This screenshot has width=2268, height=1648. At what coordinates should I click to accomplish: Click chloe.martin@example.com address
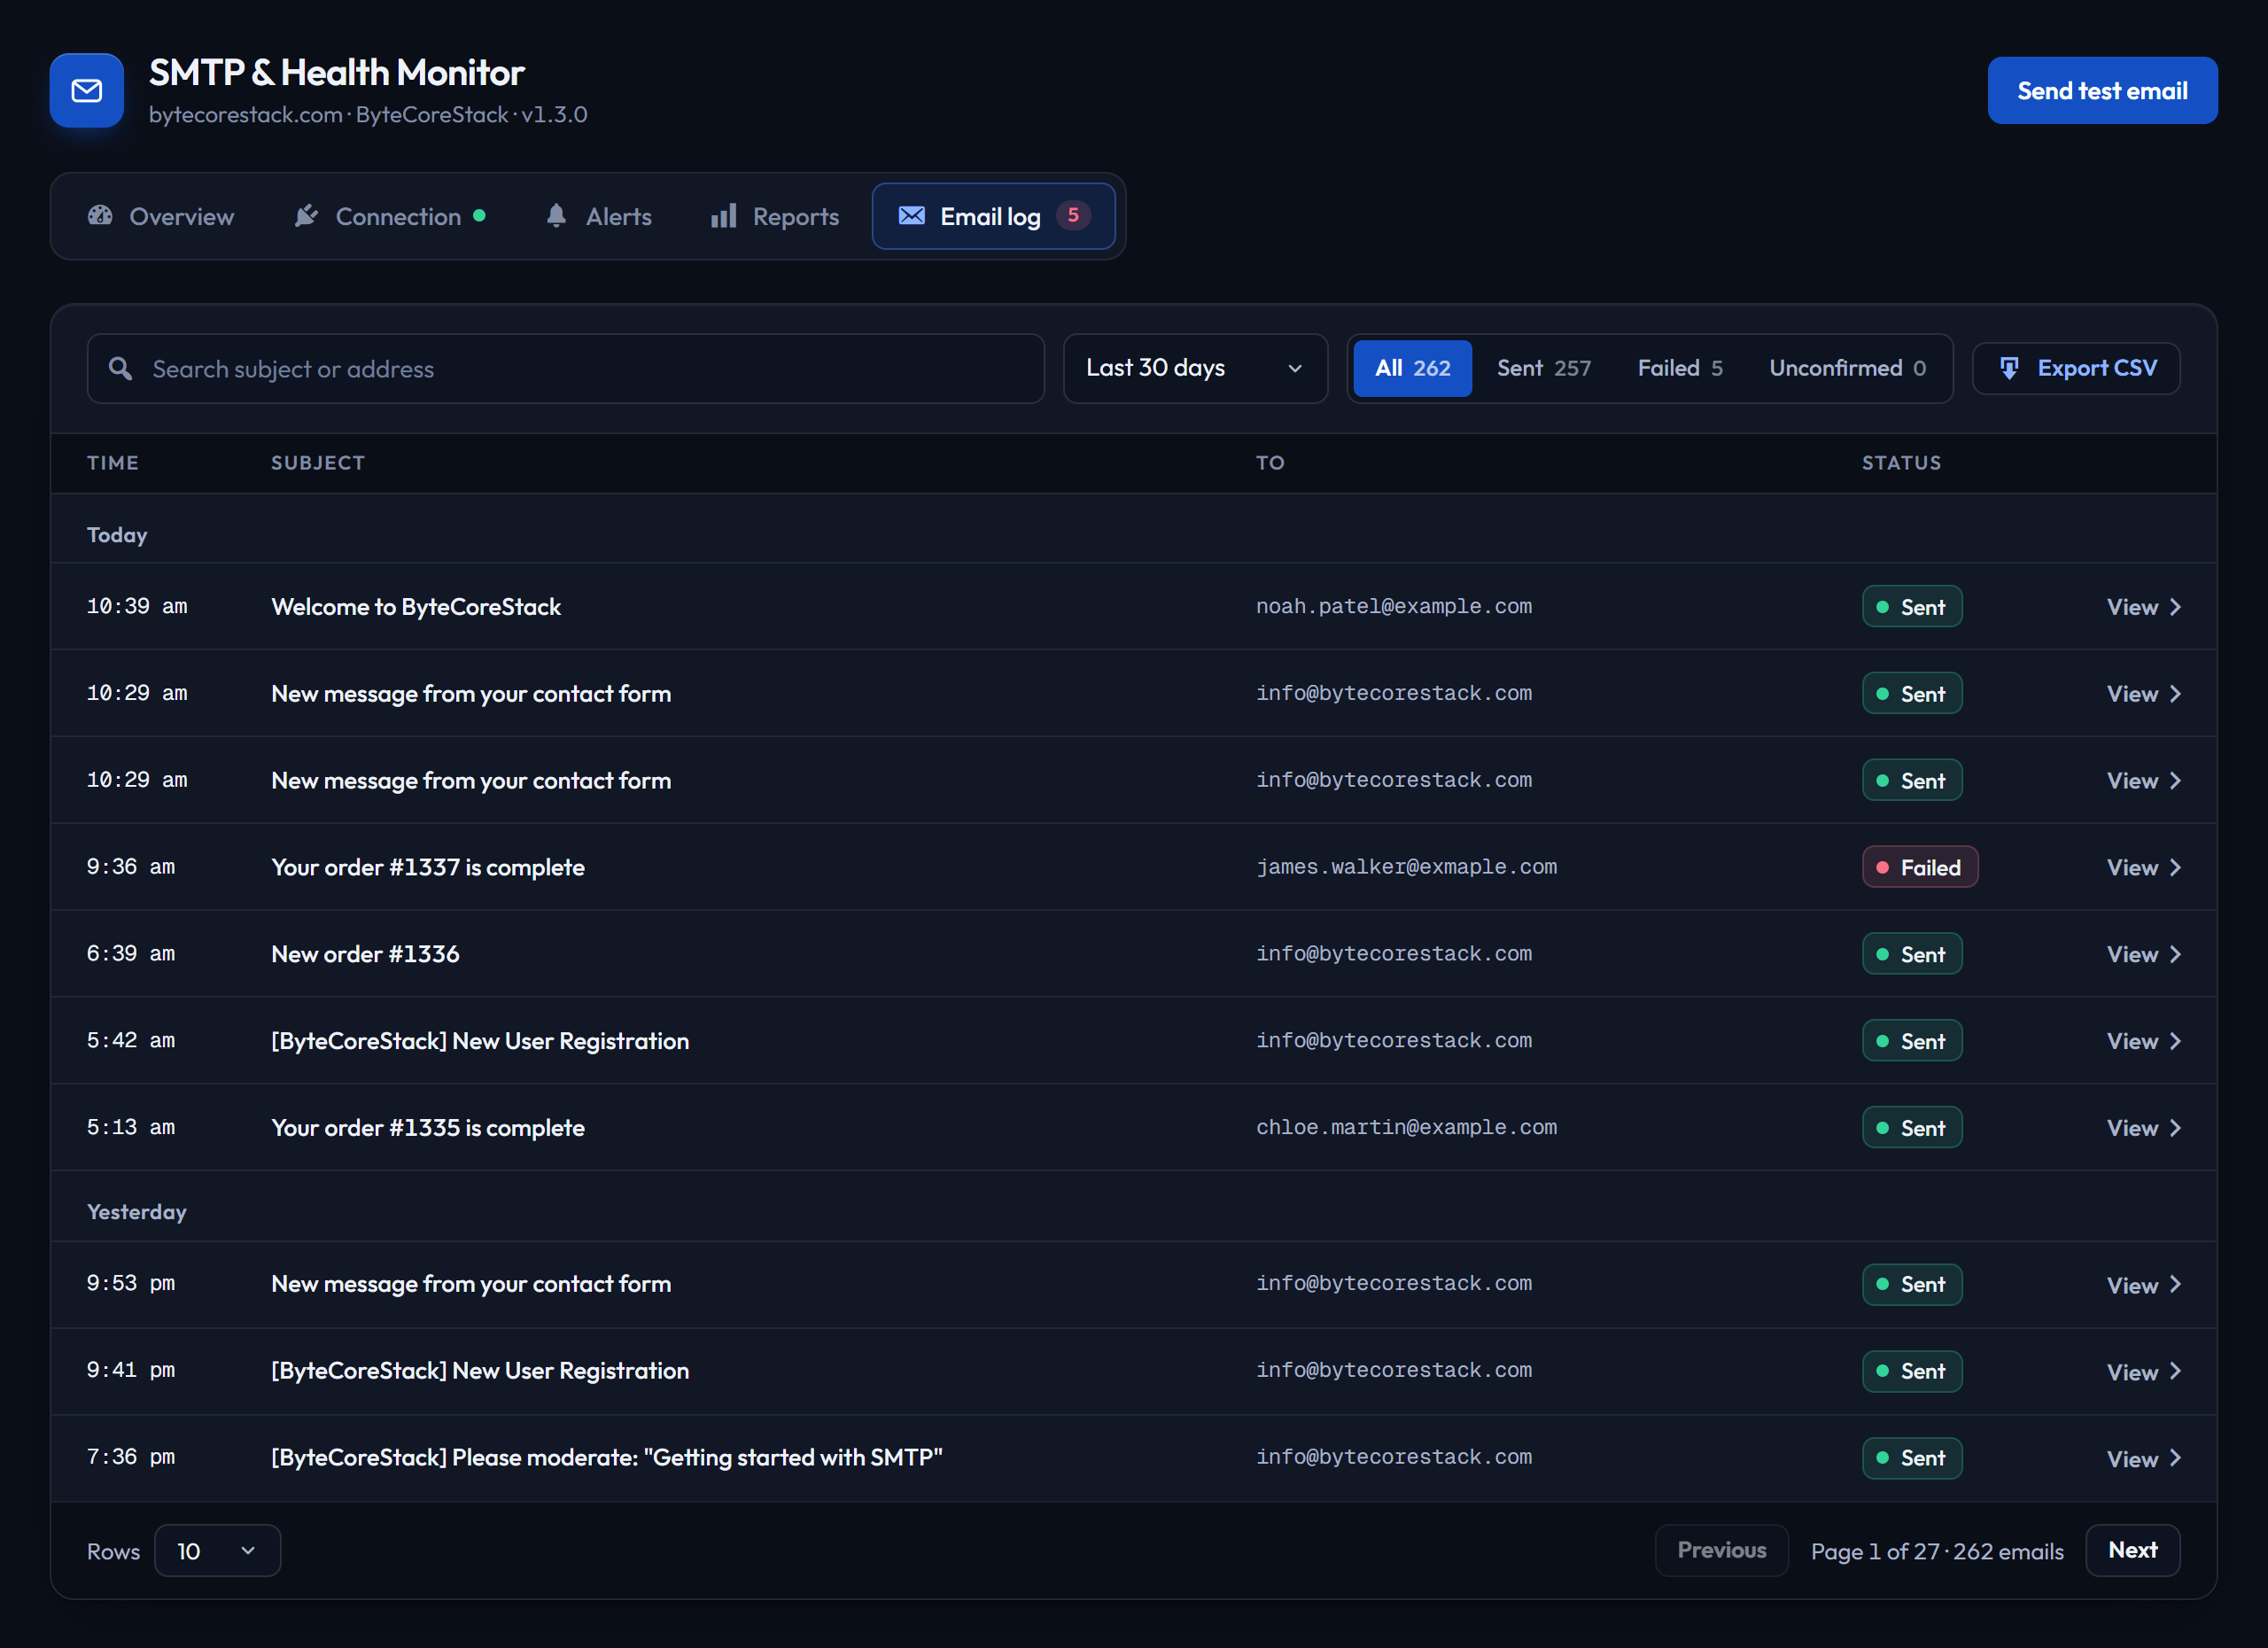(x=1406, y=1127)
